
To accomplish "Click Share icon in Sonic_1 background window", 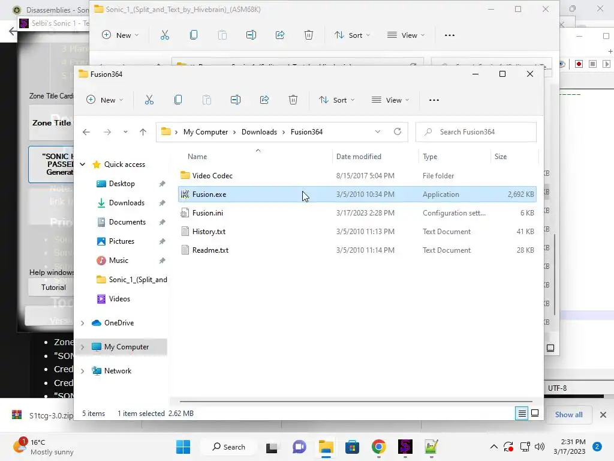I will (x=280, y=35).
